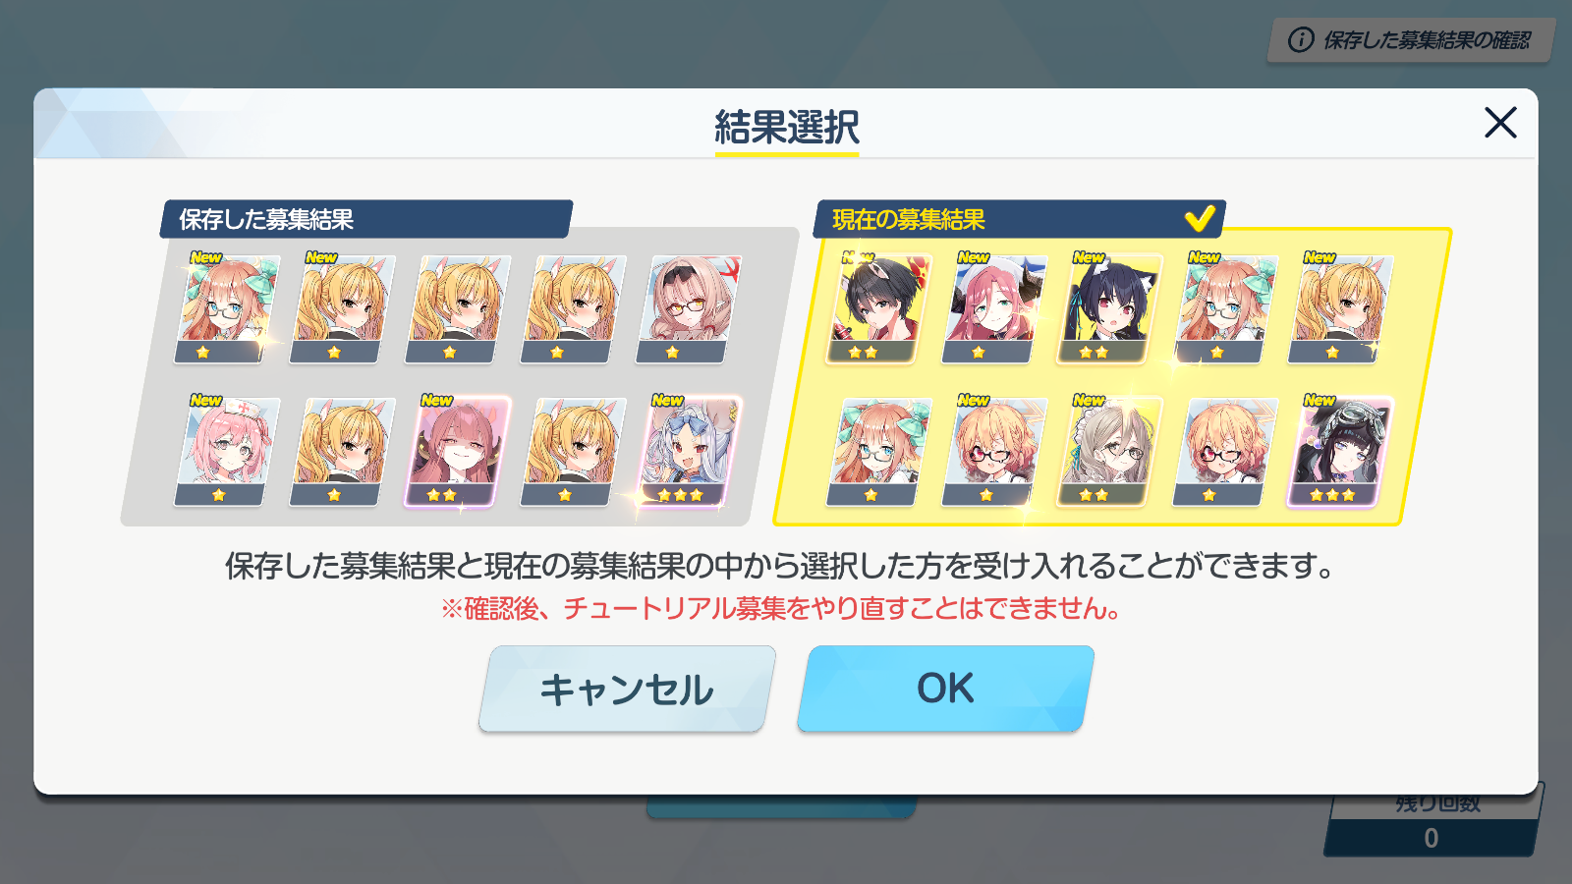Select the saved three-star blue-haired character card
Viewport: 1572px width, 884px height.
tap(689, 452)
